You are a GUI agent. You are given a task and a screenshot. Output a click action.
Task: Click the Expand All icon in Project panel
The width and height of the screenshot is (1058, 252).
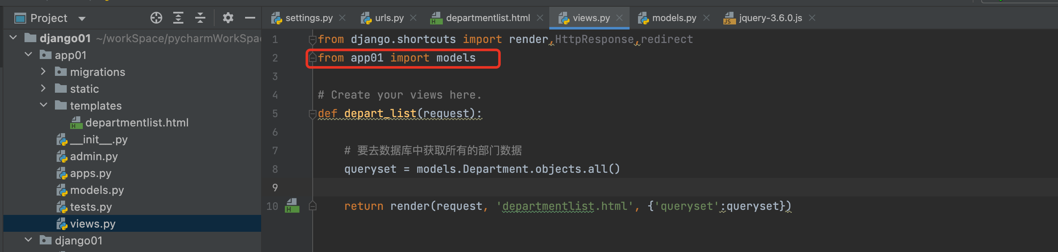coord(178,18)
